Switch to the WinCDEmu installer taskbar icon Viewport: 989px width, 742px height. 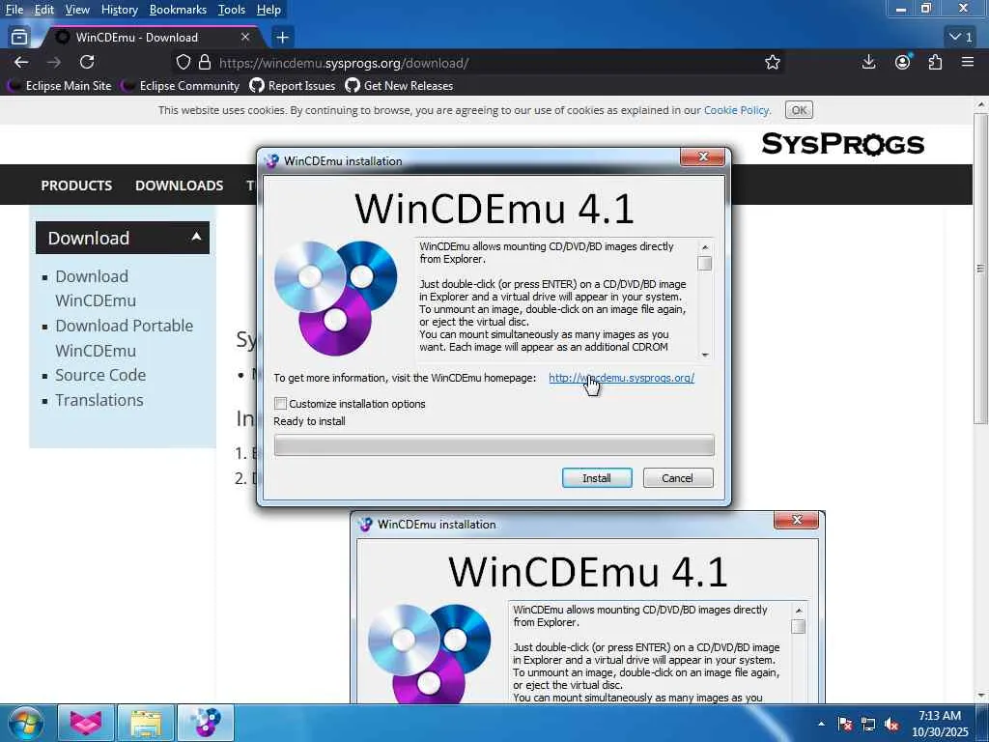click(206, 723)
